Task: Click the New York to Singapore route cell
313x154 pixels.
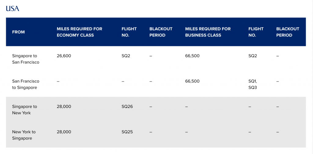Action: coord(24,135)
